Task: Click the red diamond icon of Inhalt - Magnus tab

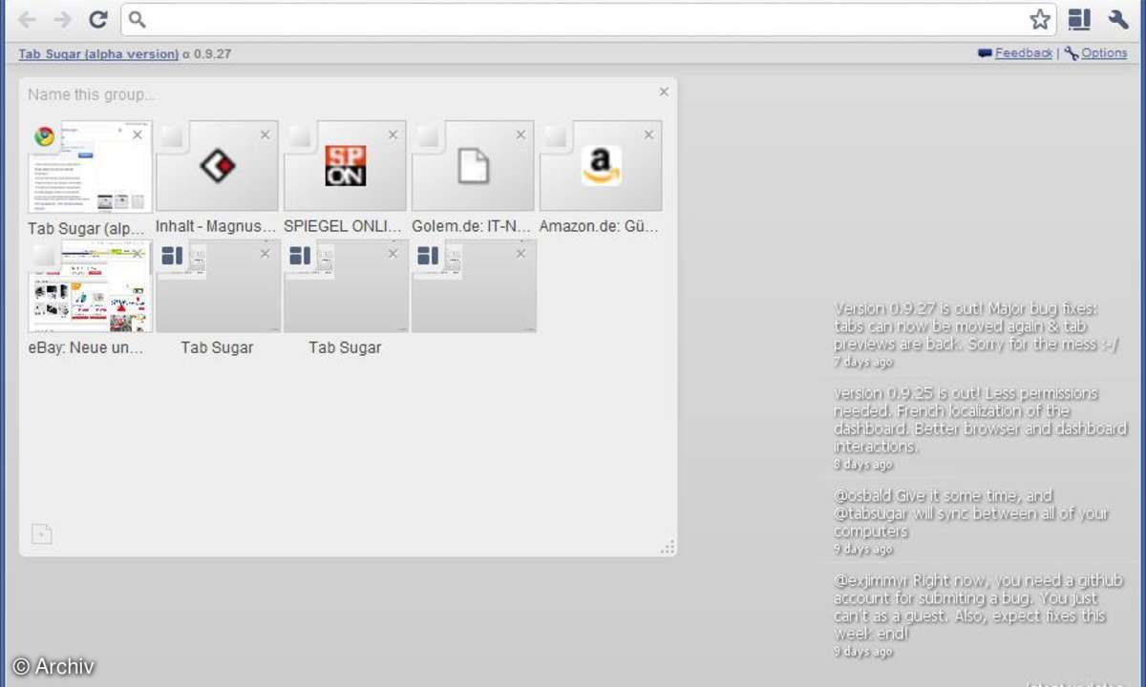Action: [x=218, y=167]
